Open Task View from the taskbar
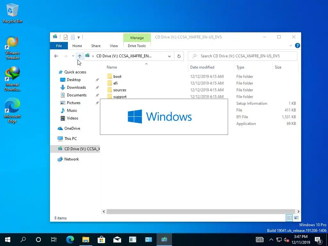This screenshot has width=328, height=246. 54,240
